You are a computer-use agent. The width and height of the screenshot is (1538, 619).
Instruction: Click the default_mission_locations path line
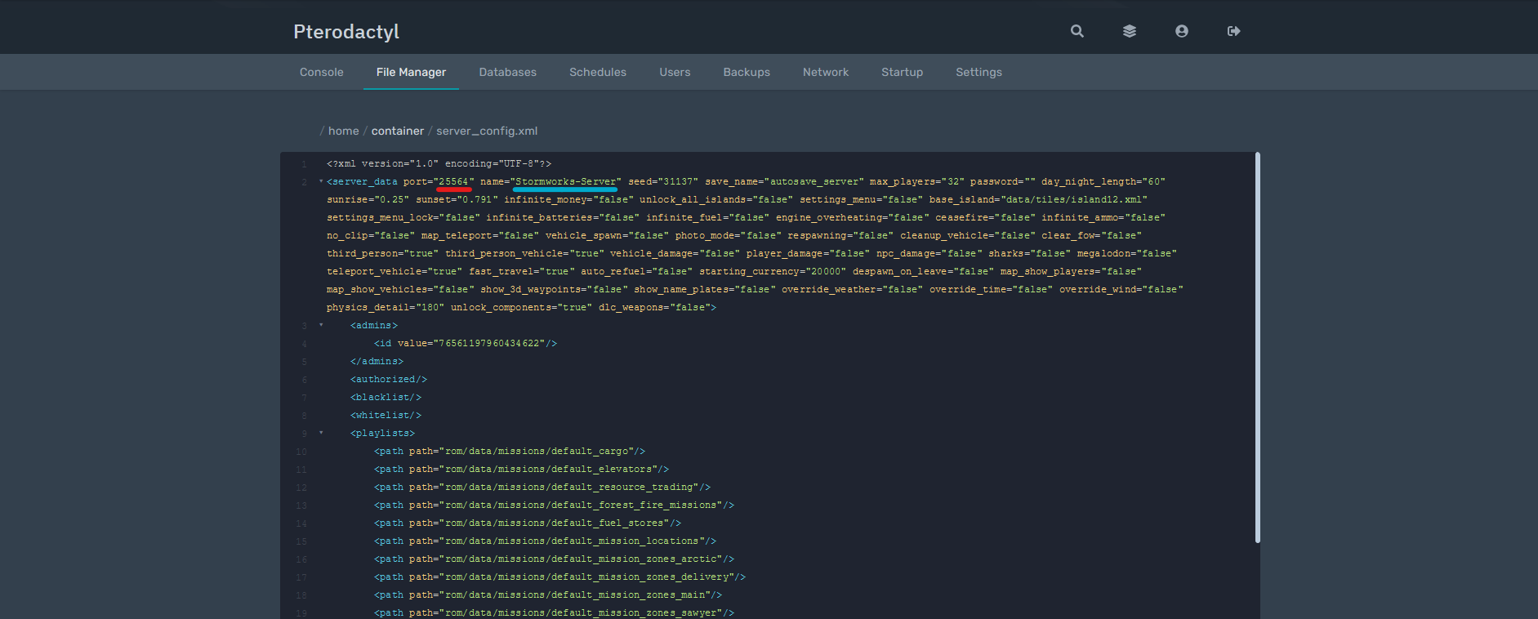click(x=546, y=541)
